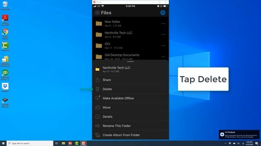Open the New folder folder icon
The width and height of the screenshot is (261, 146).
click(x=99, y=24)
